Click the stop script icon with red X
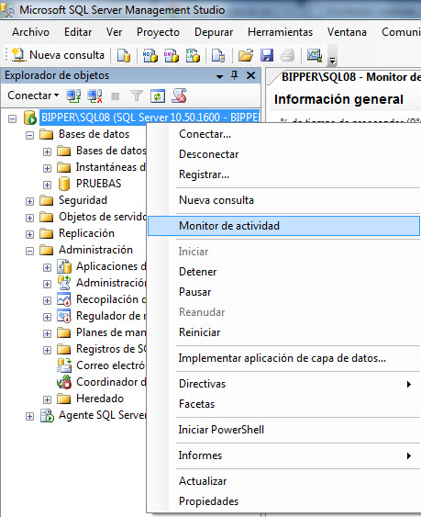 pyautogui.click(x=179, y=96)
